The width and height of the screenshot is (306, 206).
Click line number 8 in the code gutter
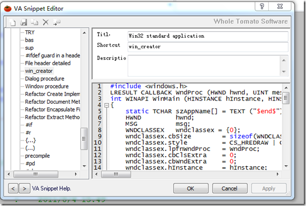(100, 130)
